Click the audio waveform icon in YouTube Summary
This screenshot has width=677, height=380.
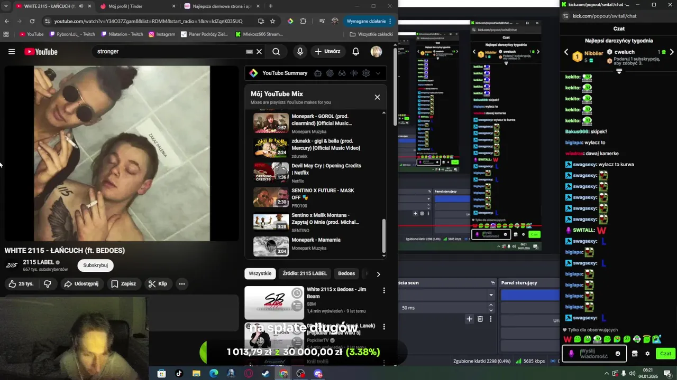point(354,73)
